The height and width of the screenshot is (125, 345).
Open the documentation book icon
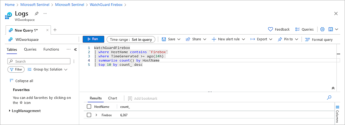(330, 29)
